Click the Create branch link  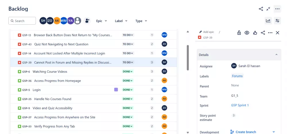click(246, 132)
